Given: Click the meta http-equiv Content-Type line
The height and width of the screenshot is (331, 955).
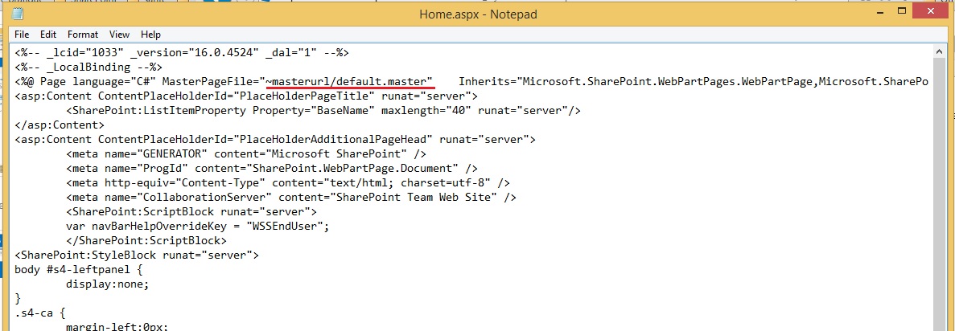Looking at the screenshot, I should (x=288, y=182).
